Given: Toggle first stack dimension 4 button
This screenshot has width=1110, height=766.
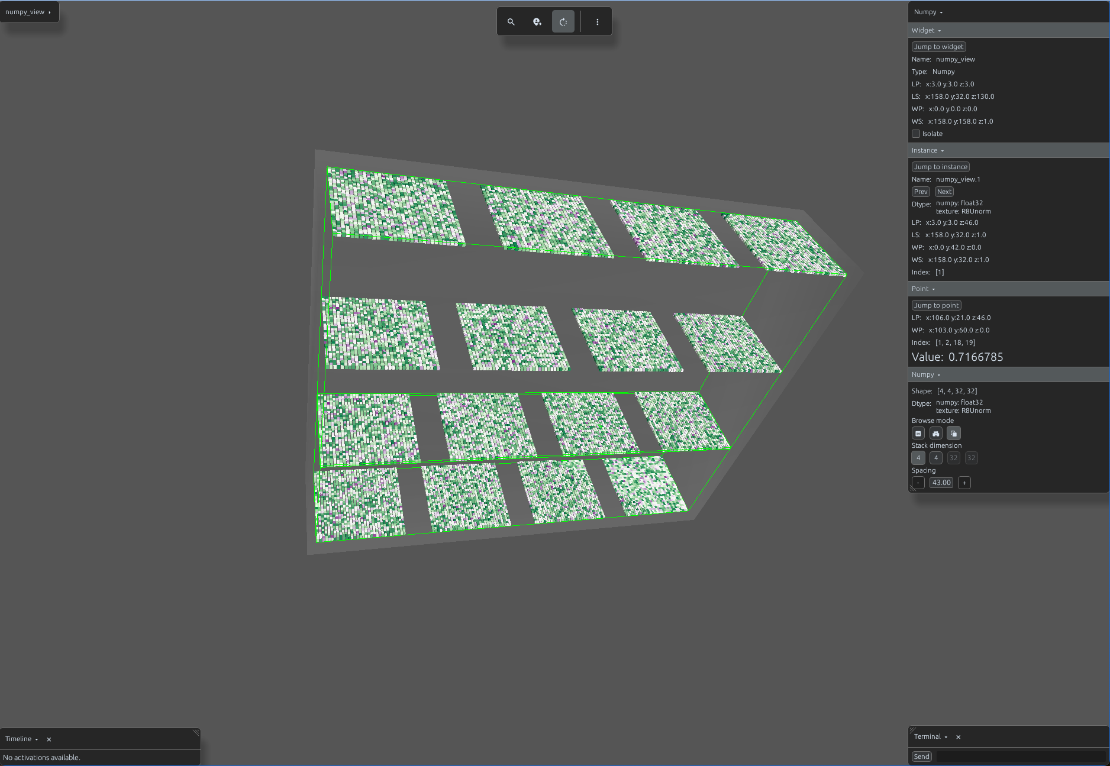Looking at the screenshot, I should coord(918,458).
